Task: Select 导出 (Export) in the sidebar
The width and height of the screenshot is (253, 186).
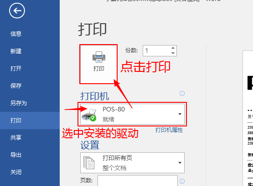Action: coord(16,155)
